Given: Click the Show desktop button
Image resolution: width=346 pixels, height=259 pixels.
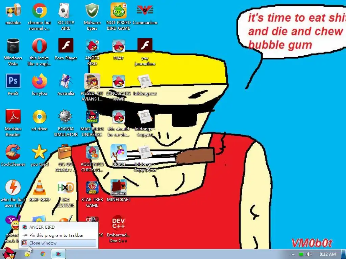Looking at the screenshot, I should 344,254.
